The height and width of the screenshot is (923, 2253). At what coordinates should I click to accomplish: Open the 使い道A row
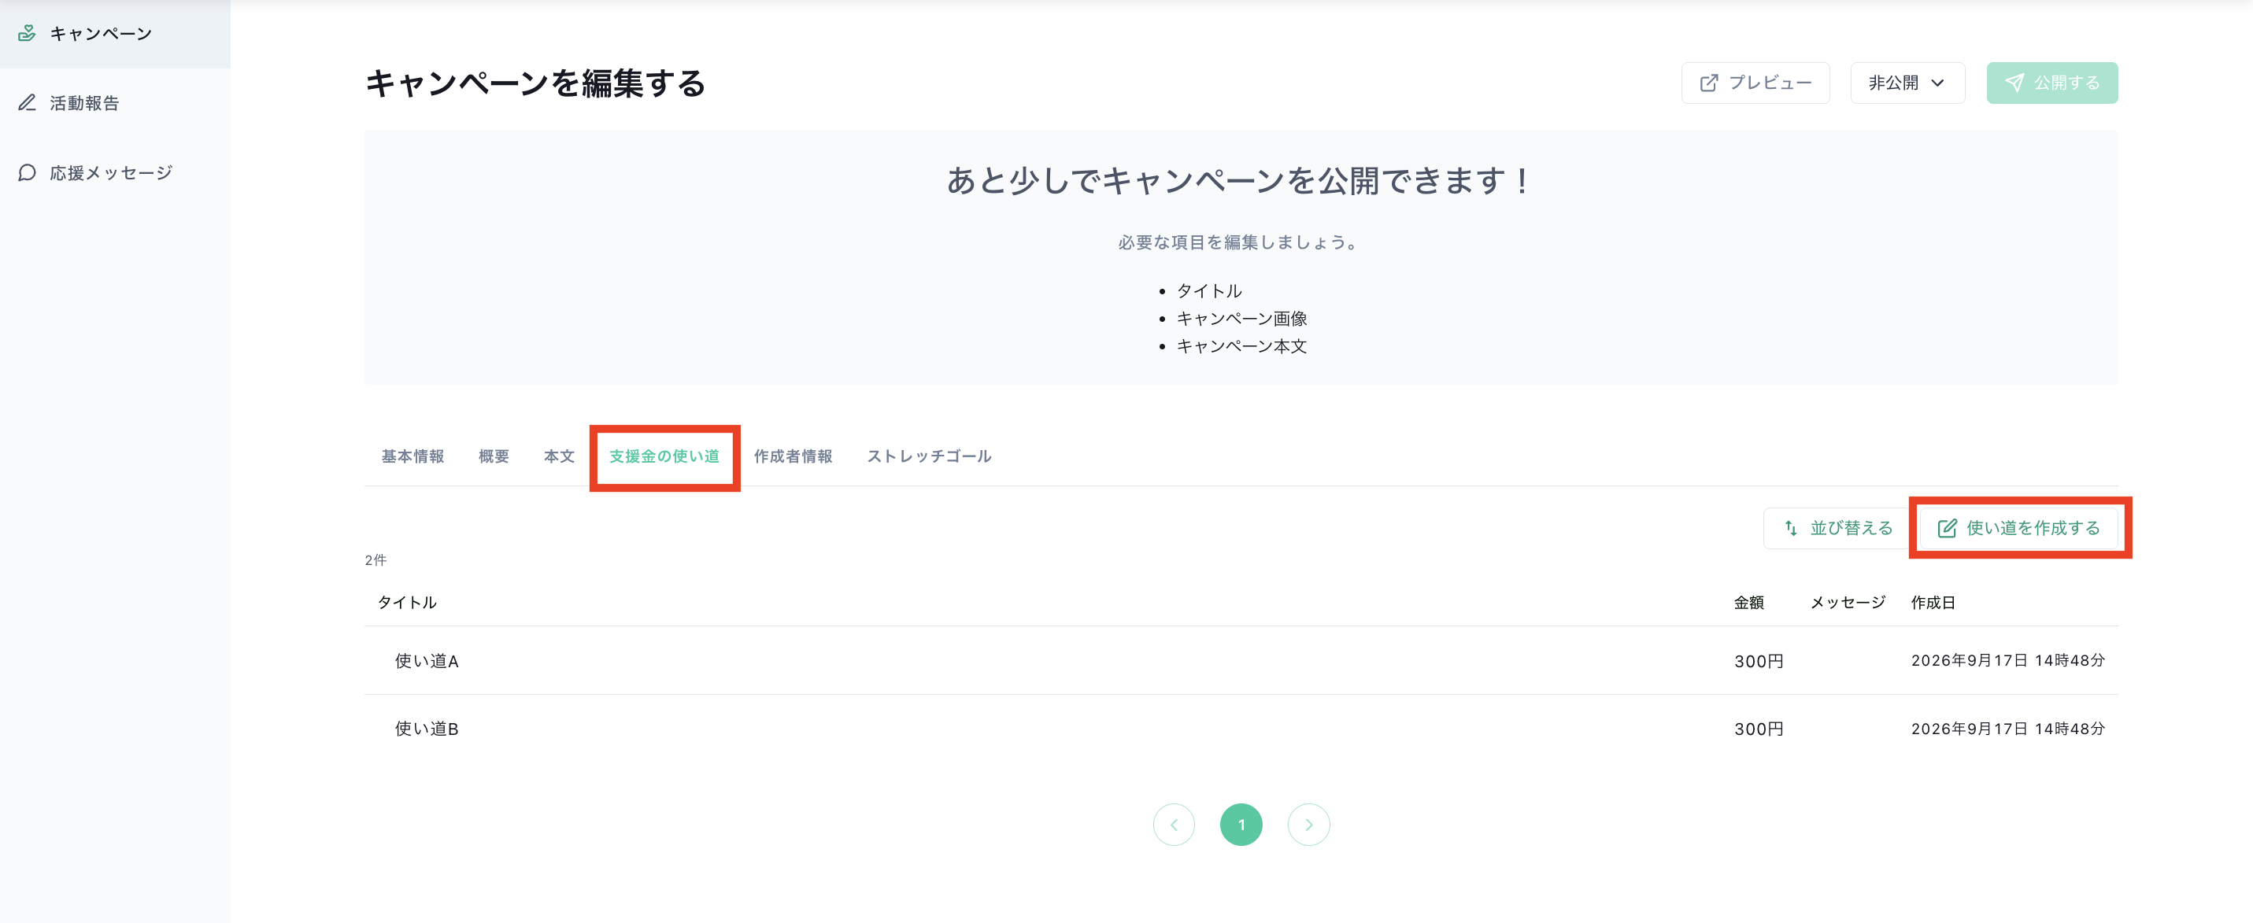click(1241, 661)
